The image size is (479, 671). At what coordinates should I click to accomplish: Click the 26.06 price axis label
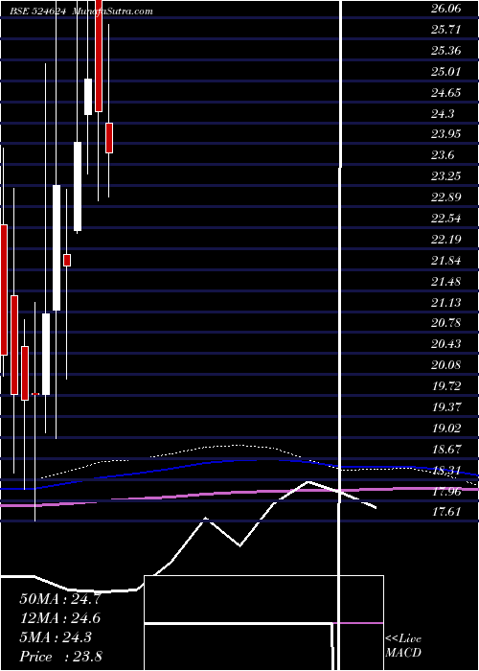click(446, 9)
